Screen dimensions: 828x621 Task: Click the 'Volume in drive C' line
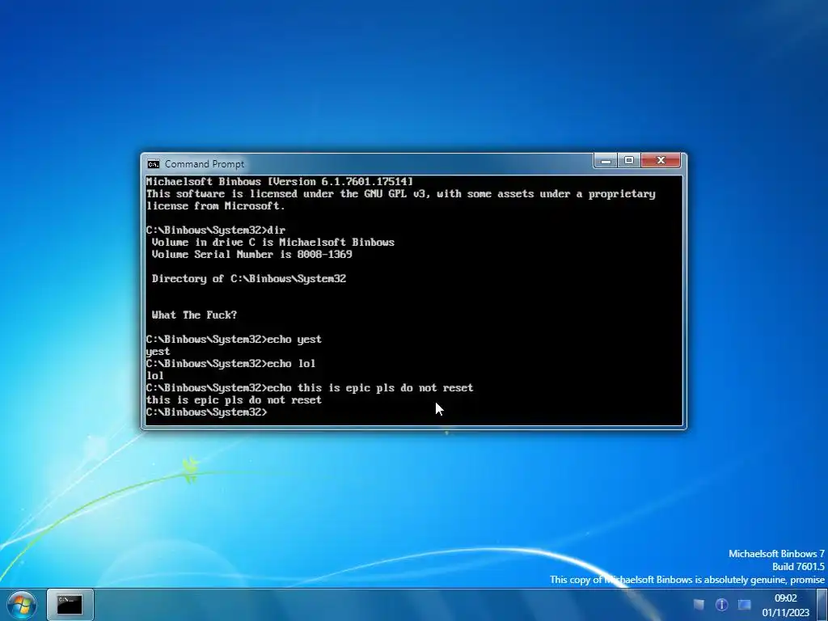click(x=273, y=243)
